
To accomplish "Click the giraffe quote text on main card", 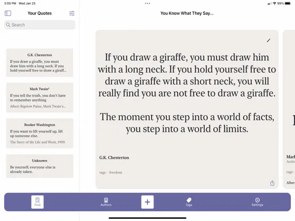I will [x=187, y=93].
